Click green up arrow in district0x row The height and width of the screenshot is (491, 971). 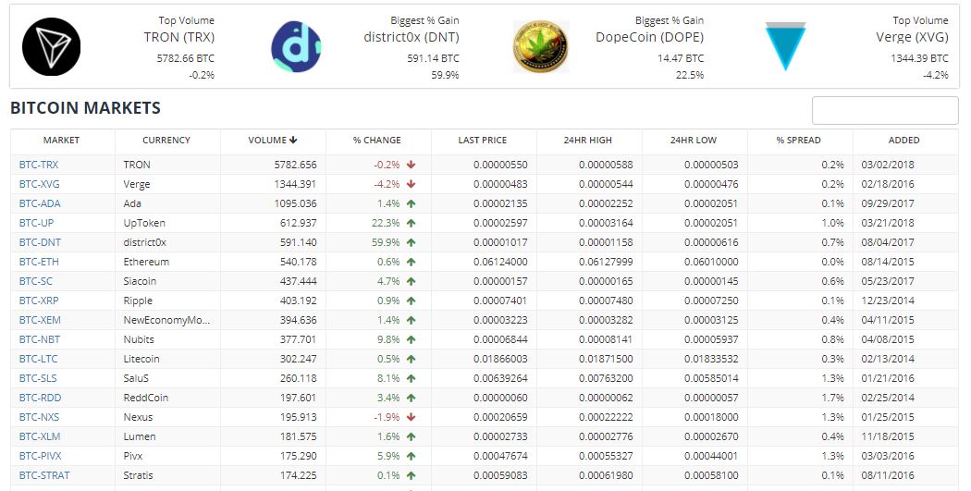pos(412,242)
